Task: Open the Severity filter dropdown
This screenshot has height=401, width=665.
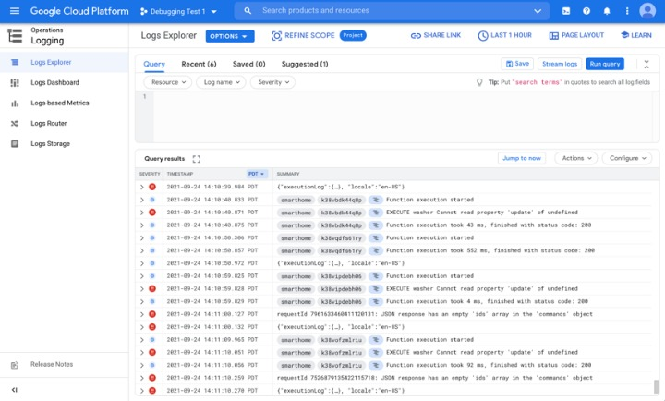Action: point(274,82)
